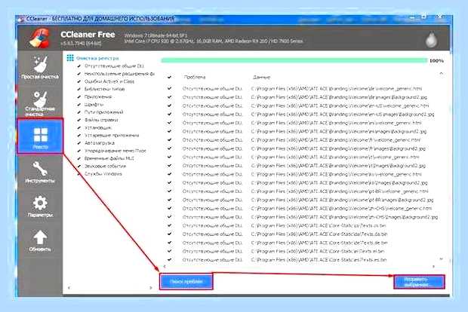Screen dimensions: 468x312
Task: Open the Стандартная очистка section
Action: (x=40, y=102)
